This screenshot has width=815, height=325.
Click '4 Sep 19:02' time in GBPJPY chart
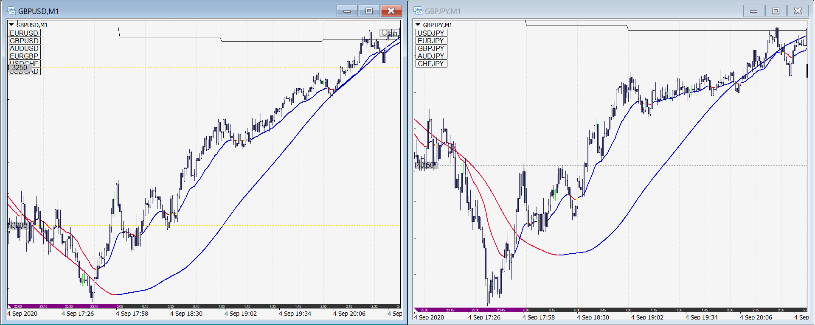pyautogui.click(x=647, y=317)
